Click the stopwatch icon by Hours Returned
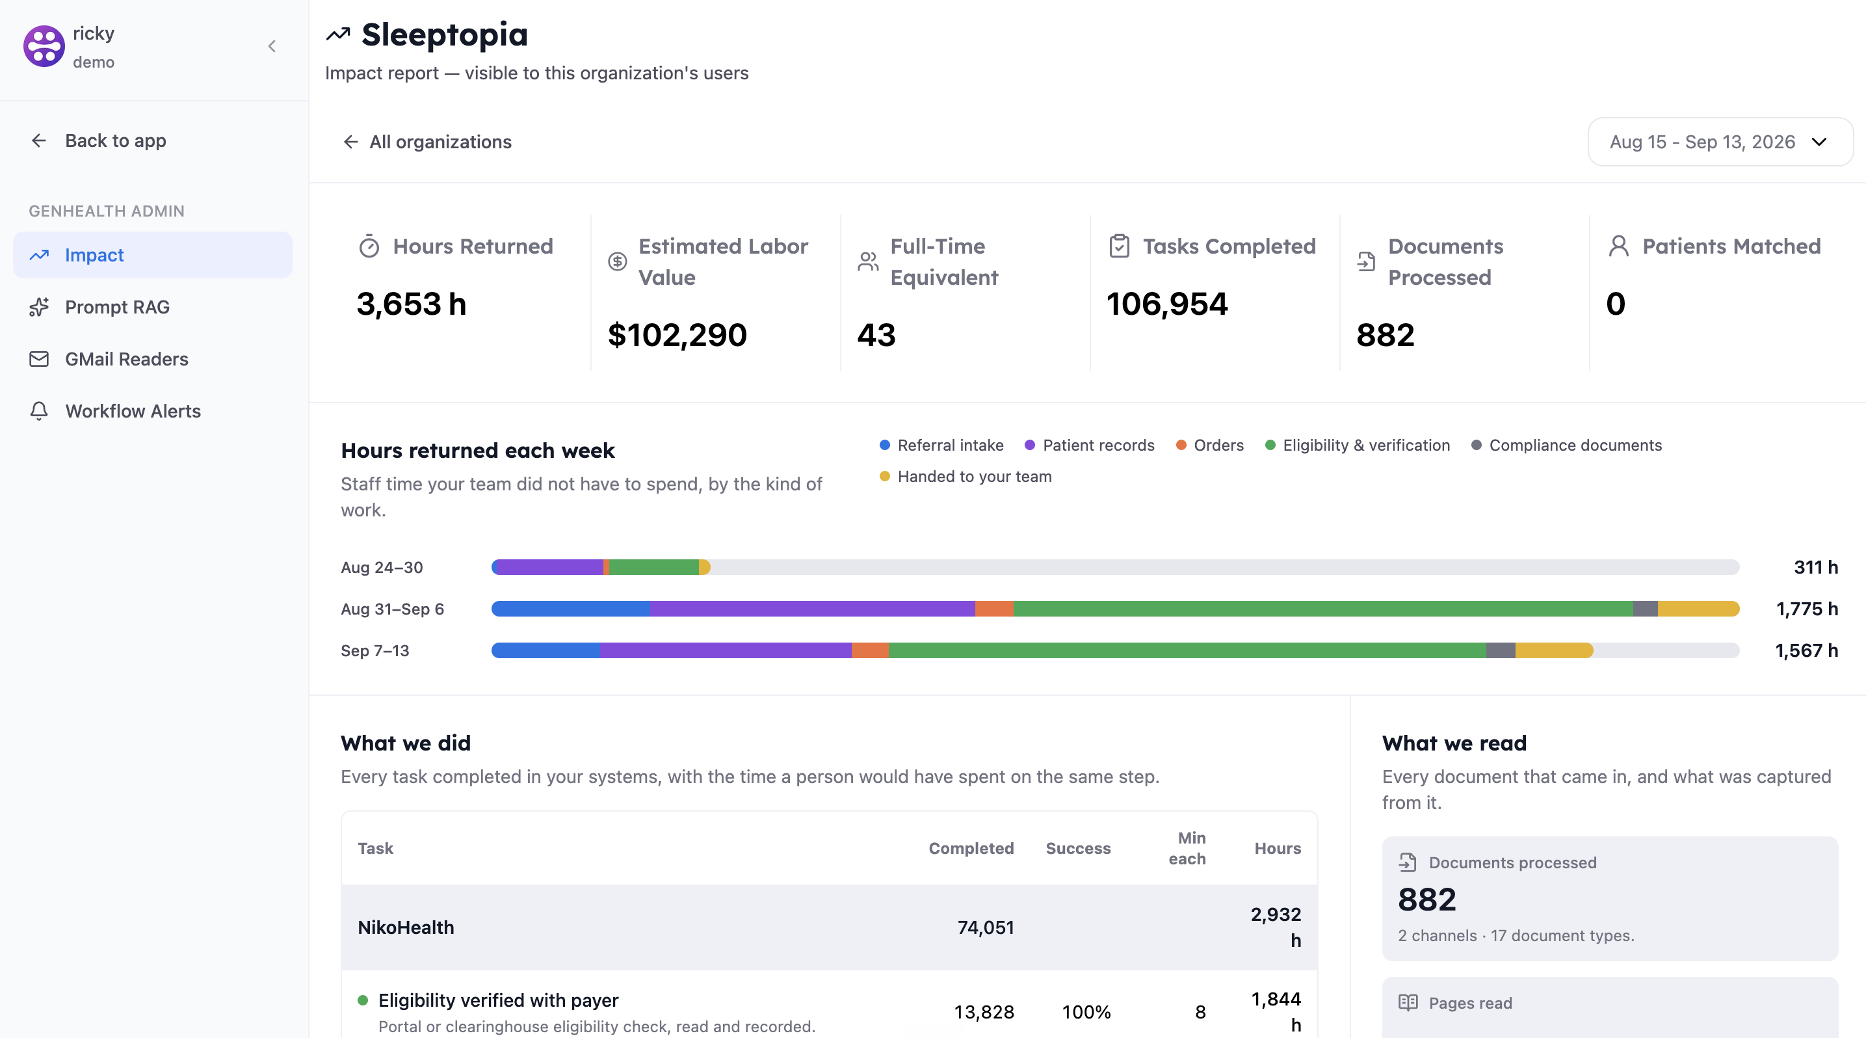 [x=369, y=246]
